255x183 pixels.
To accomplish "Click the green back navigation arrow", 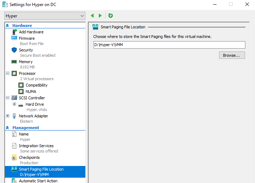I will point(92,16).
